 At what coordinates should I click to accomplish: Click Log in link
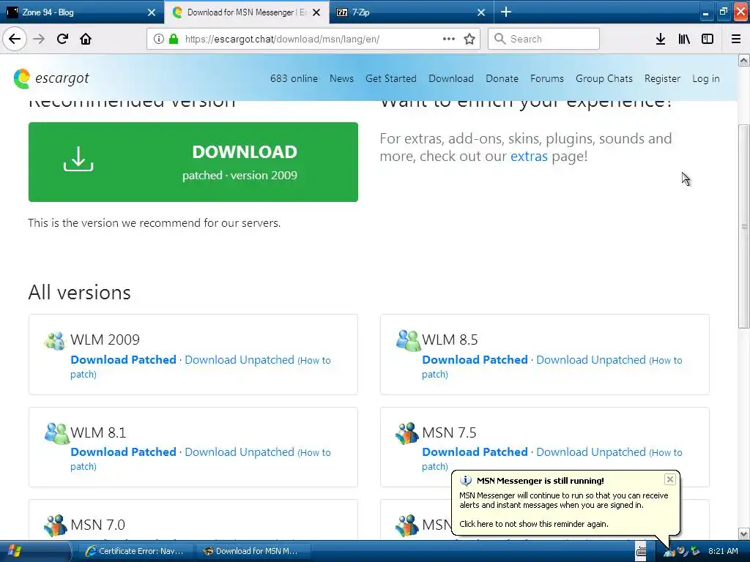(x=705, y=78)
